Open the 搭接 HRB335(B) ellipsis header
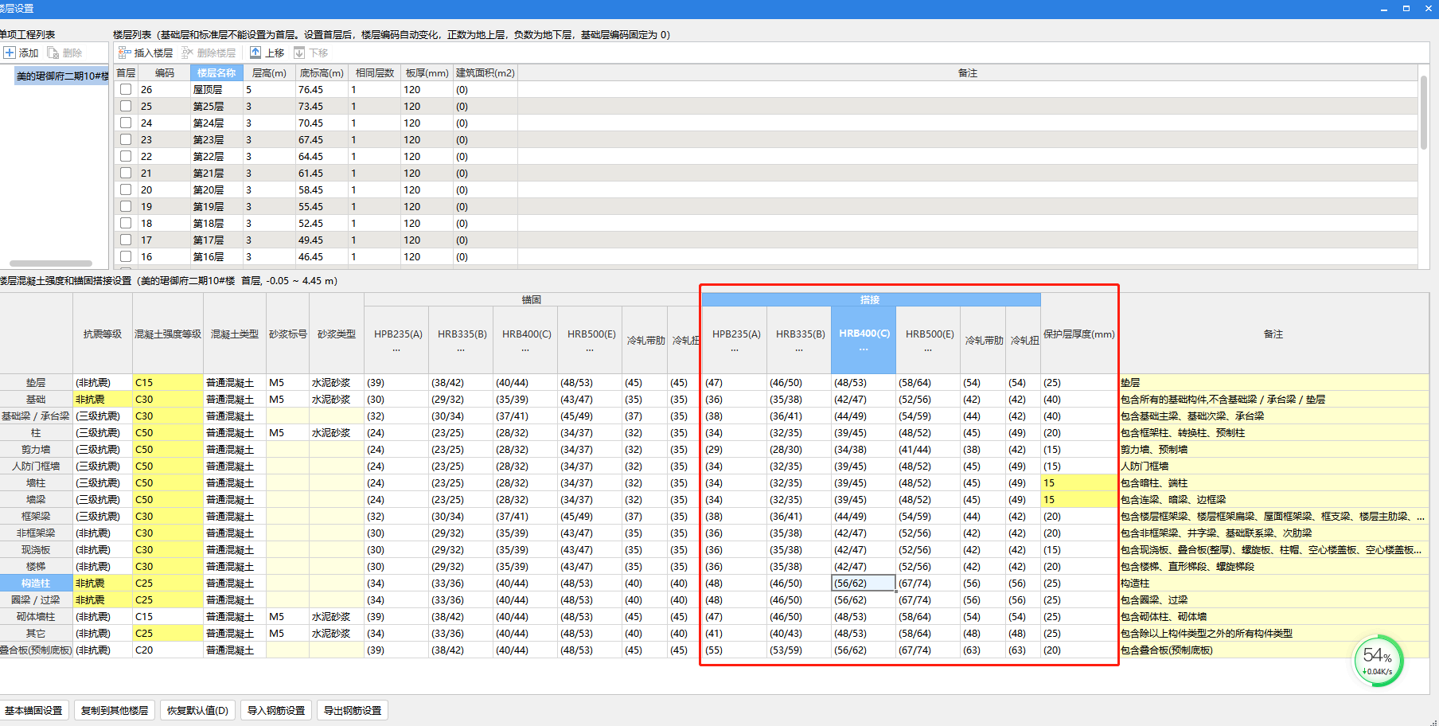Screen dimensions: 1439x726 click(799, 340)
